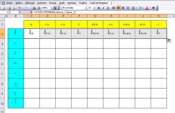The height and width of the screenshot is (113, 175).
Task: Open the Fenêtre menu
Action: pyautogui.click(x=83, y=3)
